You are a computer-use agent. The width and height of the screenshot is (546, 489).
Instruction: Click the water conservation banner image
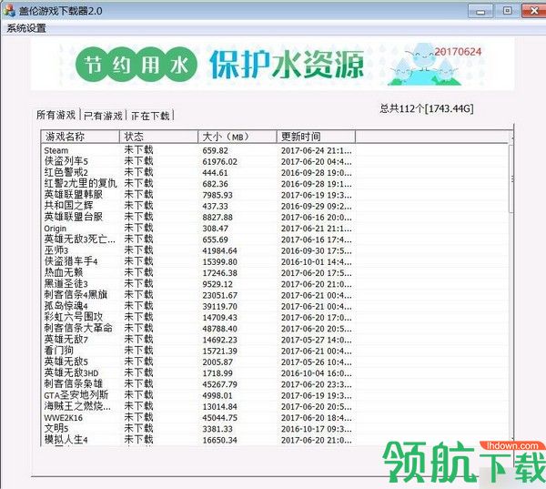tap(272, 65)
